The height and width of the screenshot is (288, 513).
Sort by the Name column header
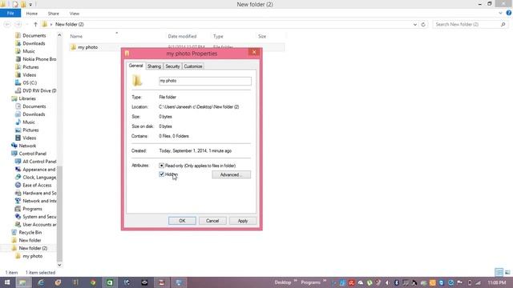coord(76,36)
